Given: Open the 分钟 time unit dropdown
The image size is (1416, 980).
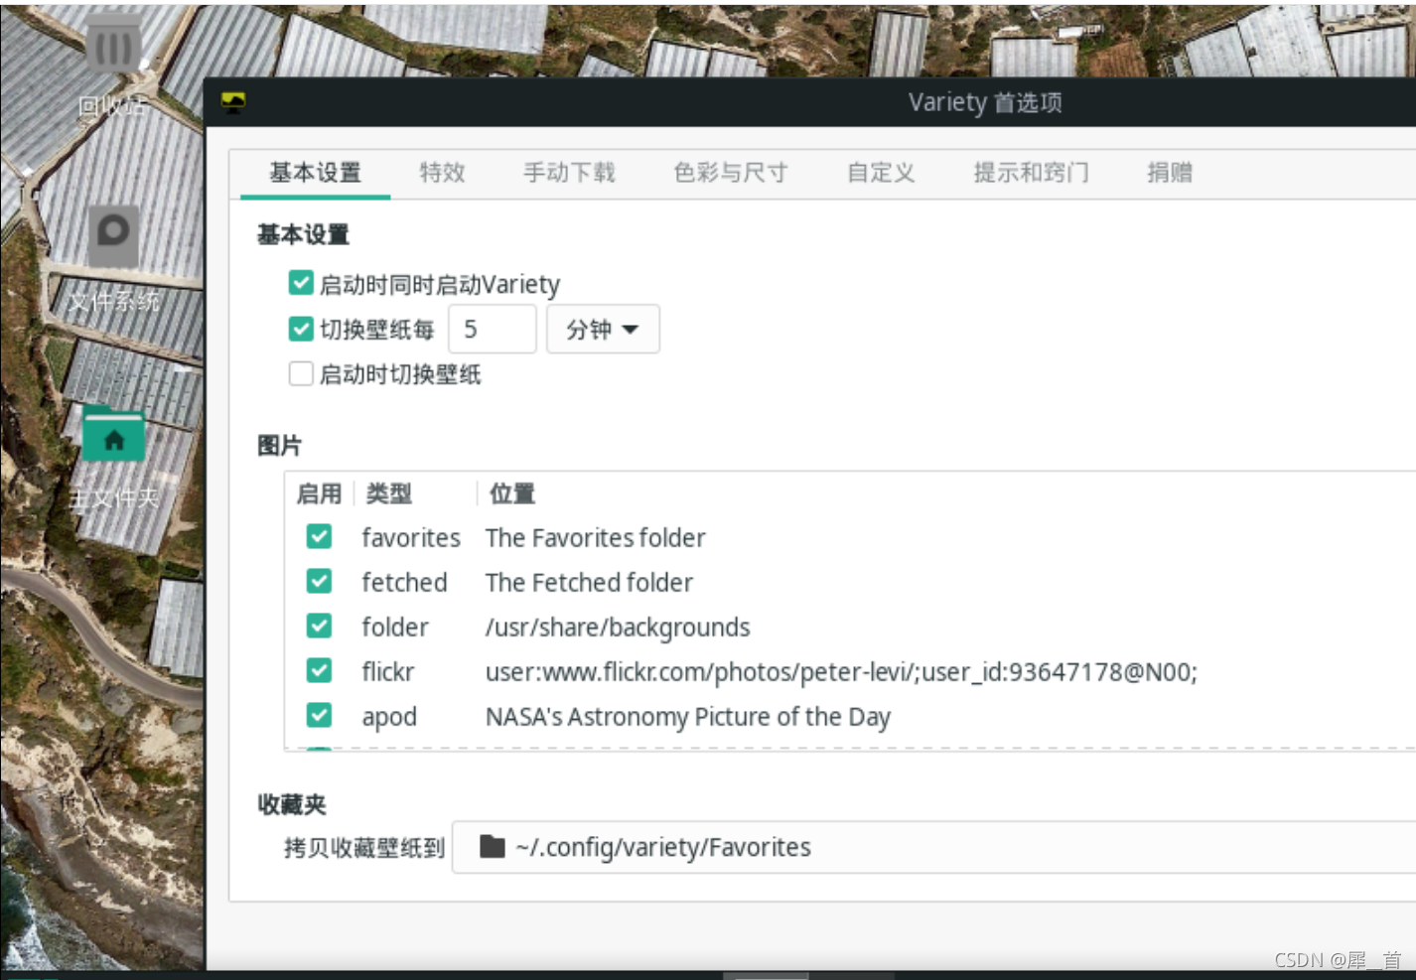Looking at the screenshot, I should (x=603, y=329).
